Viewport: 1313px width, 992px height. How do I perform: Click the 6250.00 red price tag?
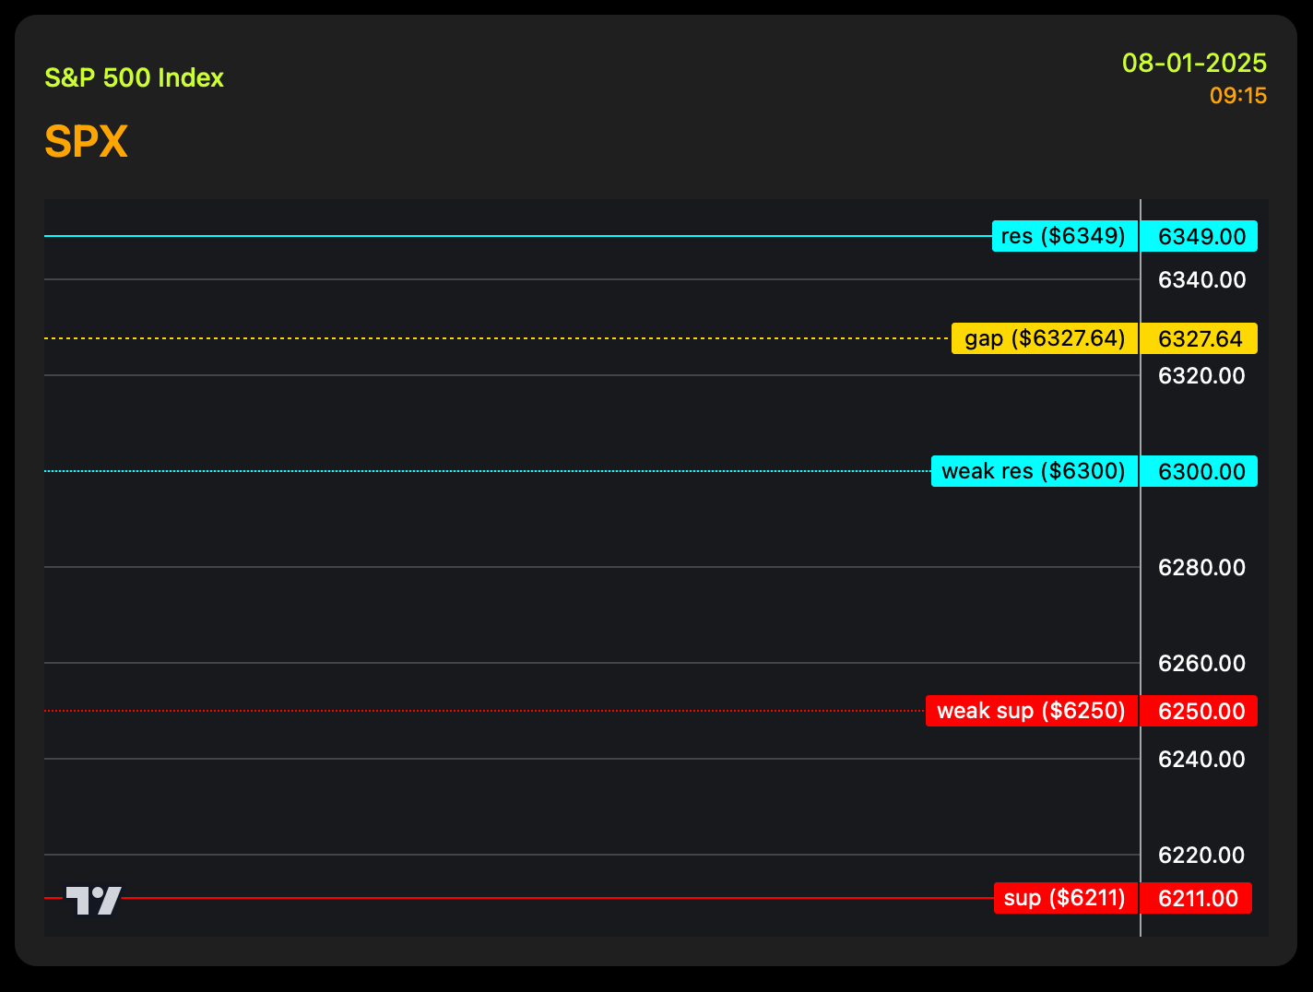pyautogui.click(x=1200, y=712)
